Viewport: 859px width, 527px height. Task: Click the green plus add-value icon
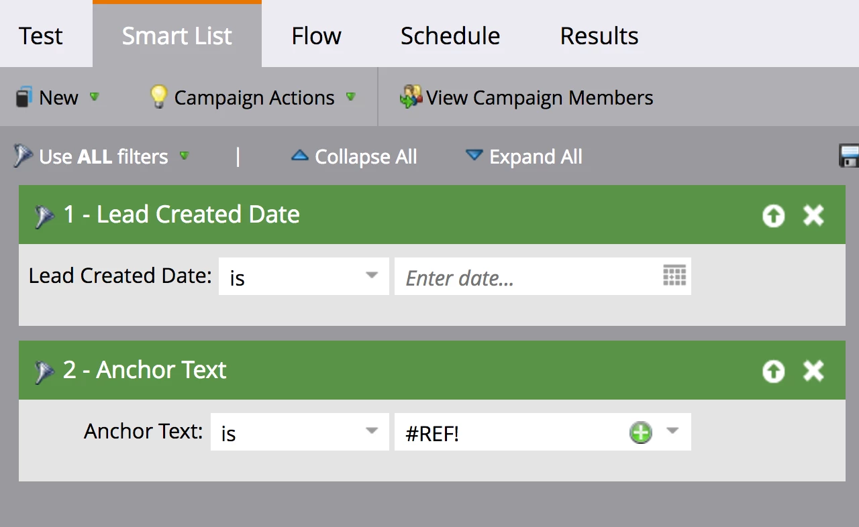coord(641,432)
